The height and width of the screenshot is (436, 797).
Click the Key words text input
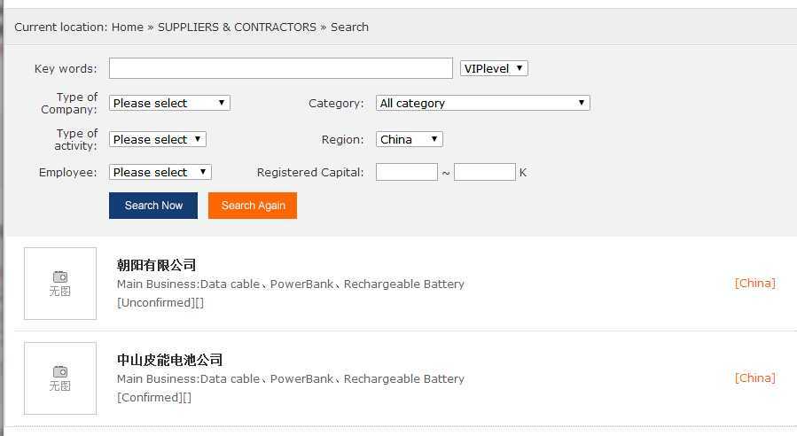pos(280,68)
